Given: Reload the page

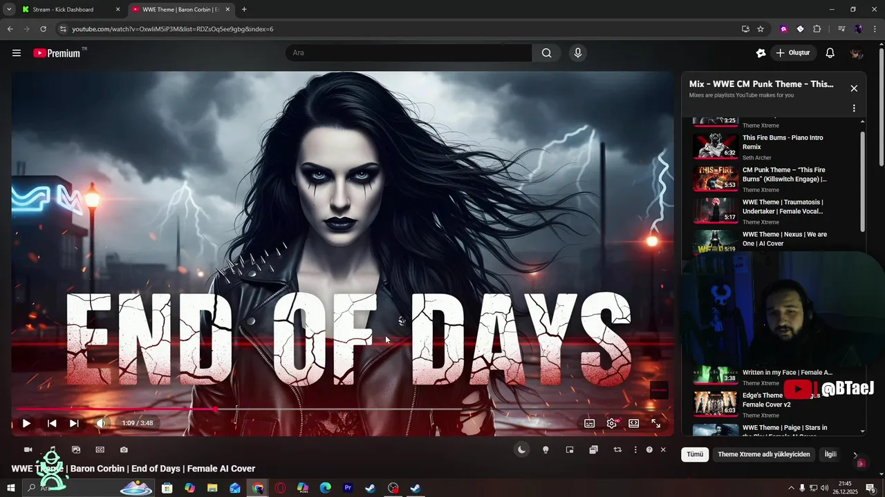Looking at the screenshot, I should point(43,29).
